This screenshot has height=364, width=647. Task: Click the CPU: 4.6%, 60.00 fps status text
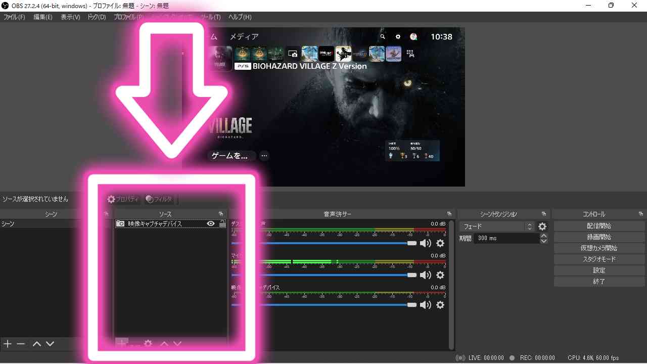[593, 358]
